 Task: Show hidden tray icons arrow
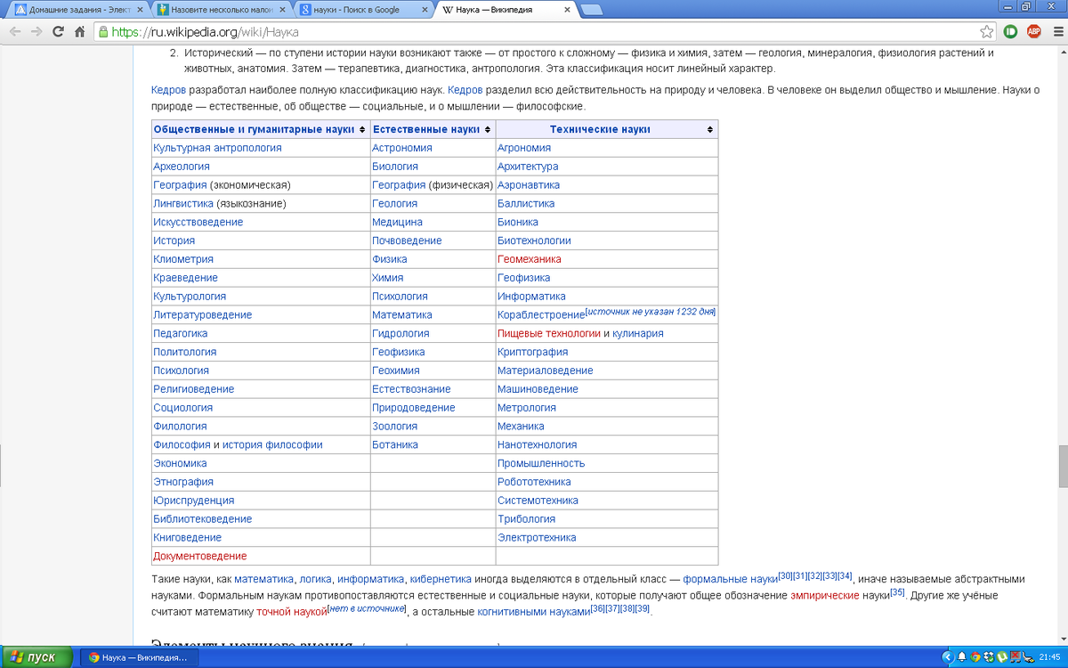click(x=949, y=657)
